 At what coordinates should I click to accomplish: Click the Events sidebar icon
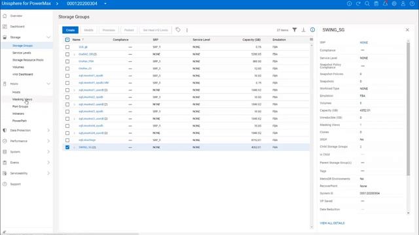(x=5, y=163)
